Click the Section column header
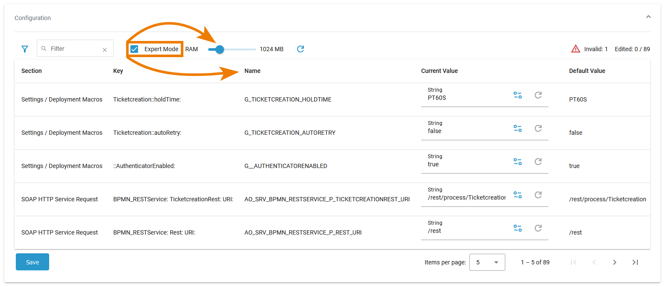Image resolution: width=666 pixels, height=287 pixels. pos(32,71)
